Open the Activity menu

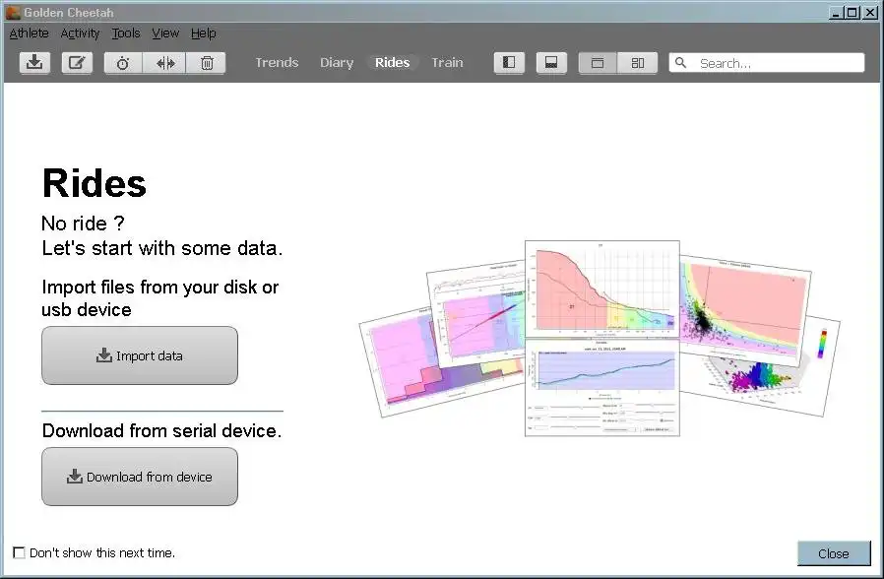80,33
